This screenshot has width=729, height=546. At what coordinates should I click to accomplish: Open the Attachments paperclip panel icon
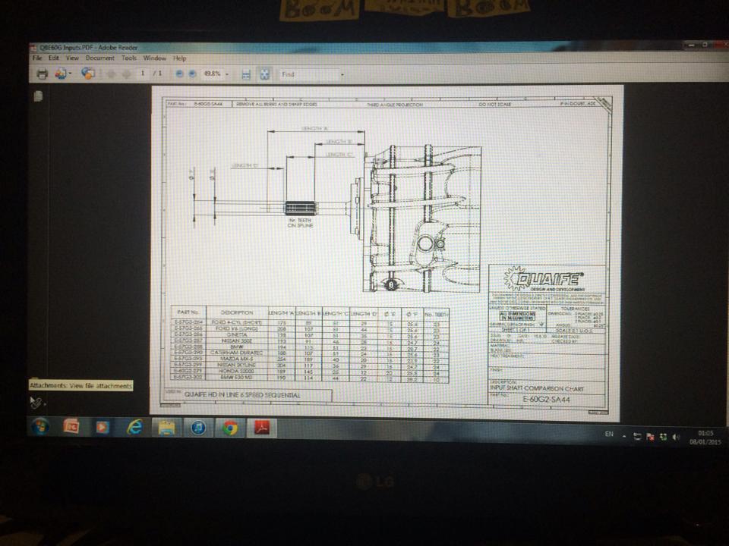[36, 402]
